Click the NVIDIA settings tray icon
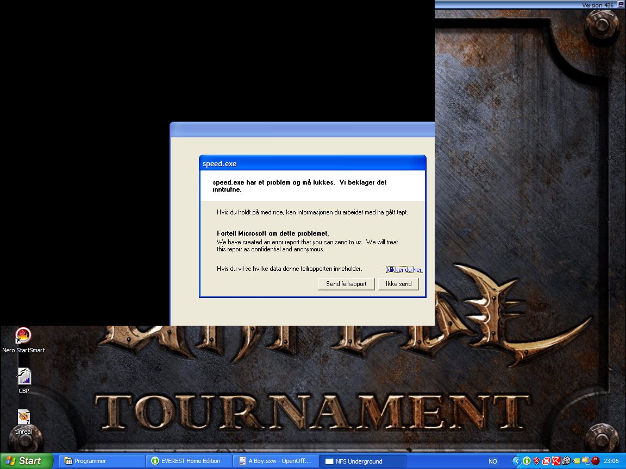This screenshot has height=469, width=626. (x=576, y=461)
